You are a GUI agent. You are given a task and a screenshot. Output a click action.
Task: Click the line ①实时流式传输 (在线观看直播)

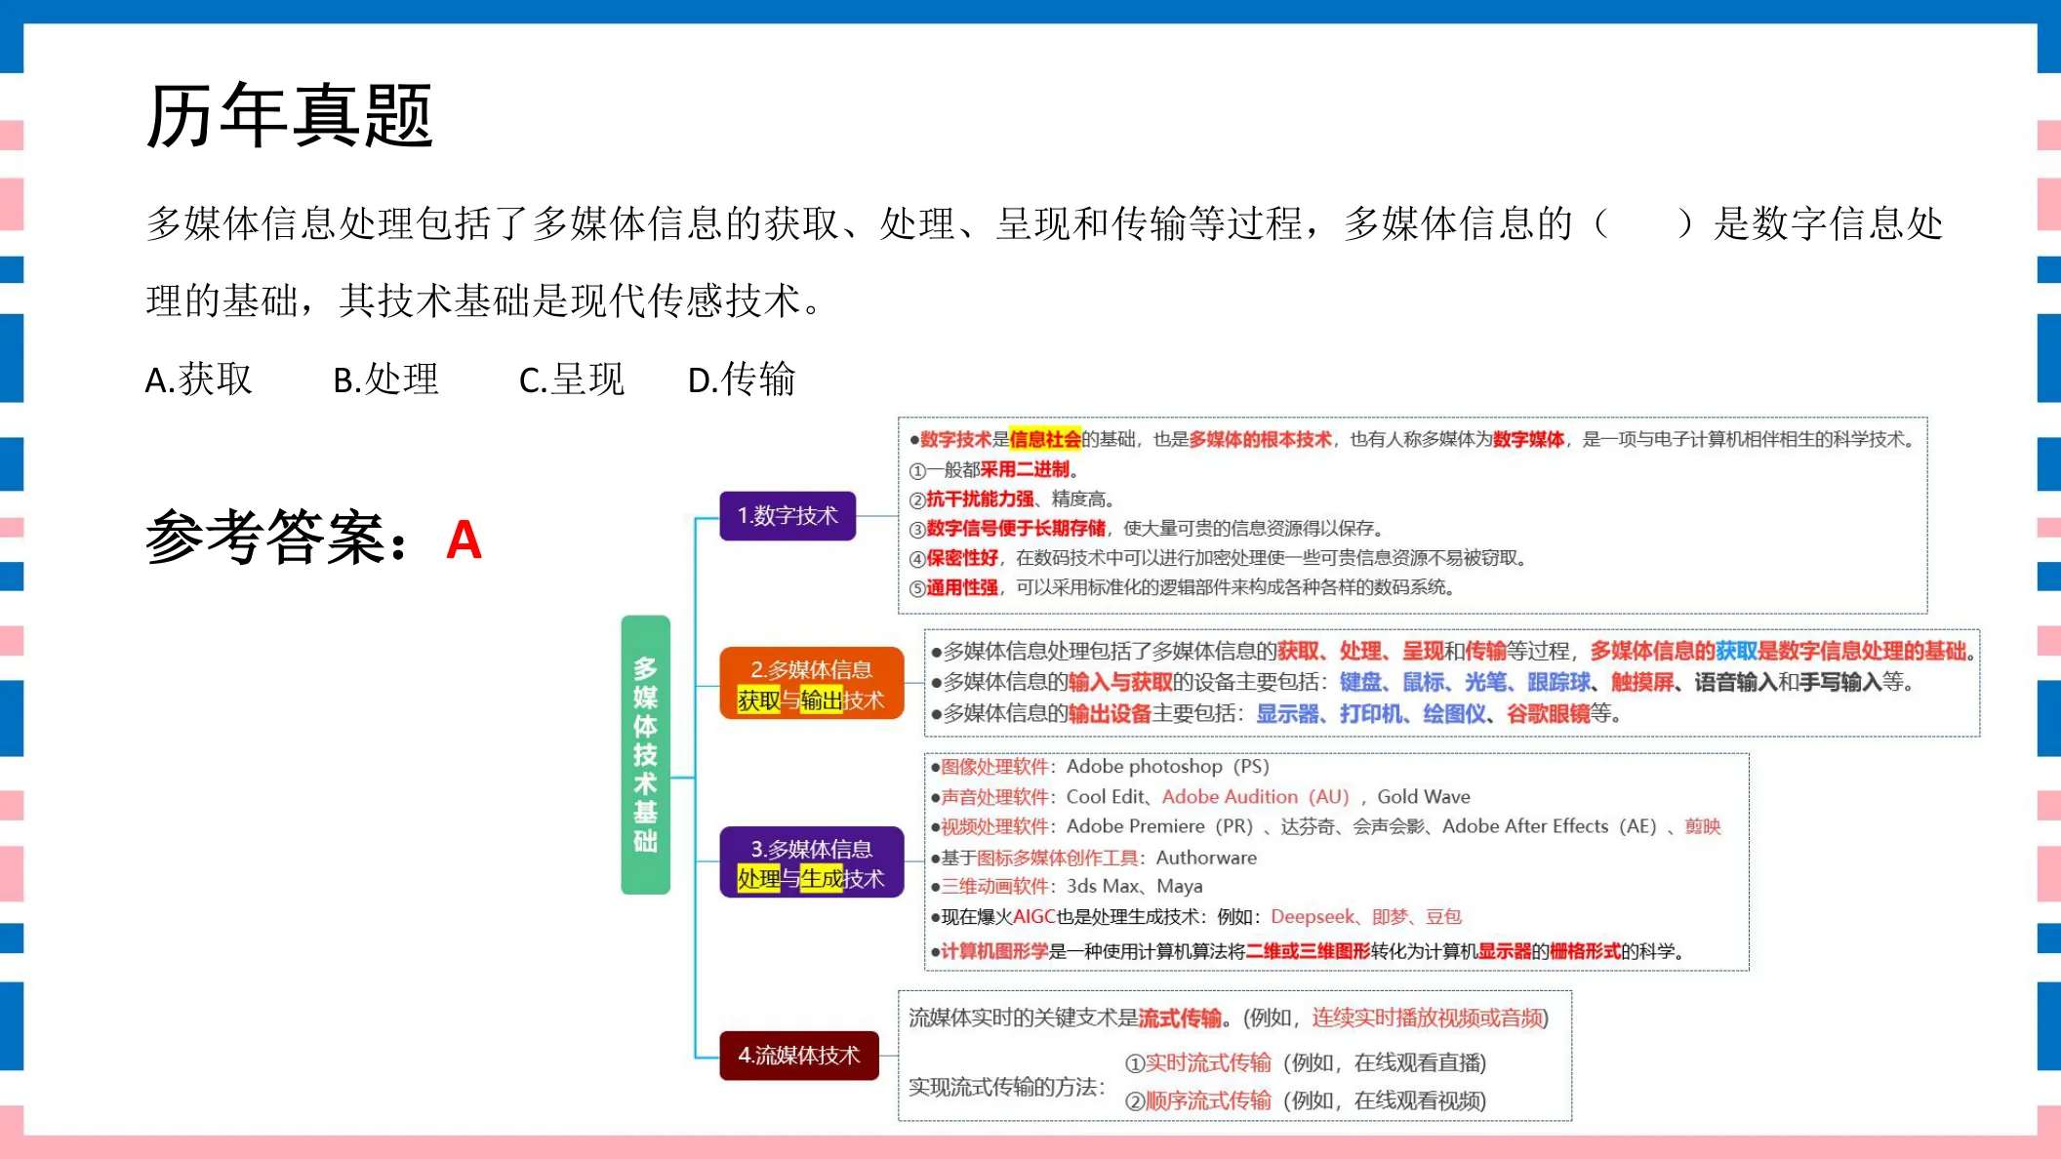pyautogui.click(x=1306, y=1063)
